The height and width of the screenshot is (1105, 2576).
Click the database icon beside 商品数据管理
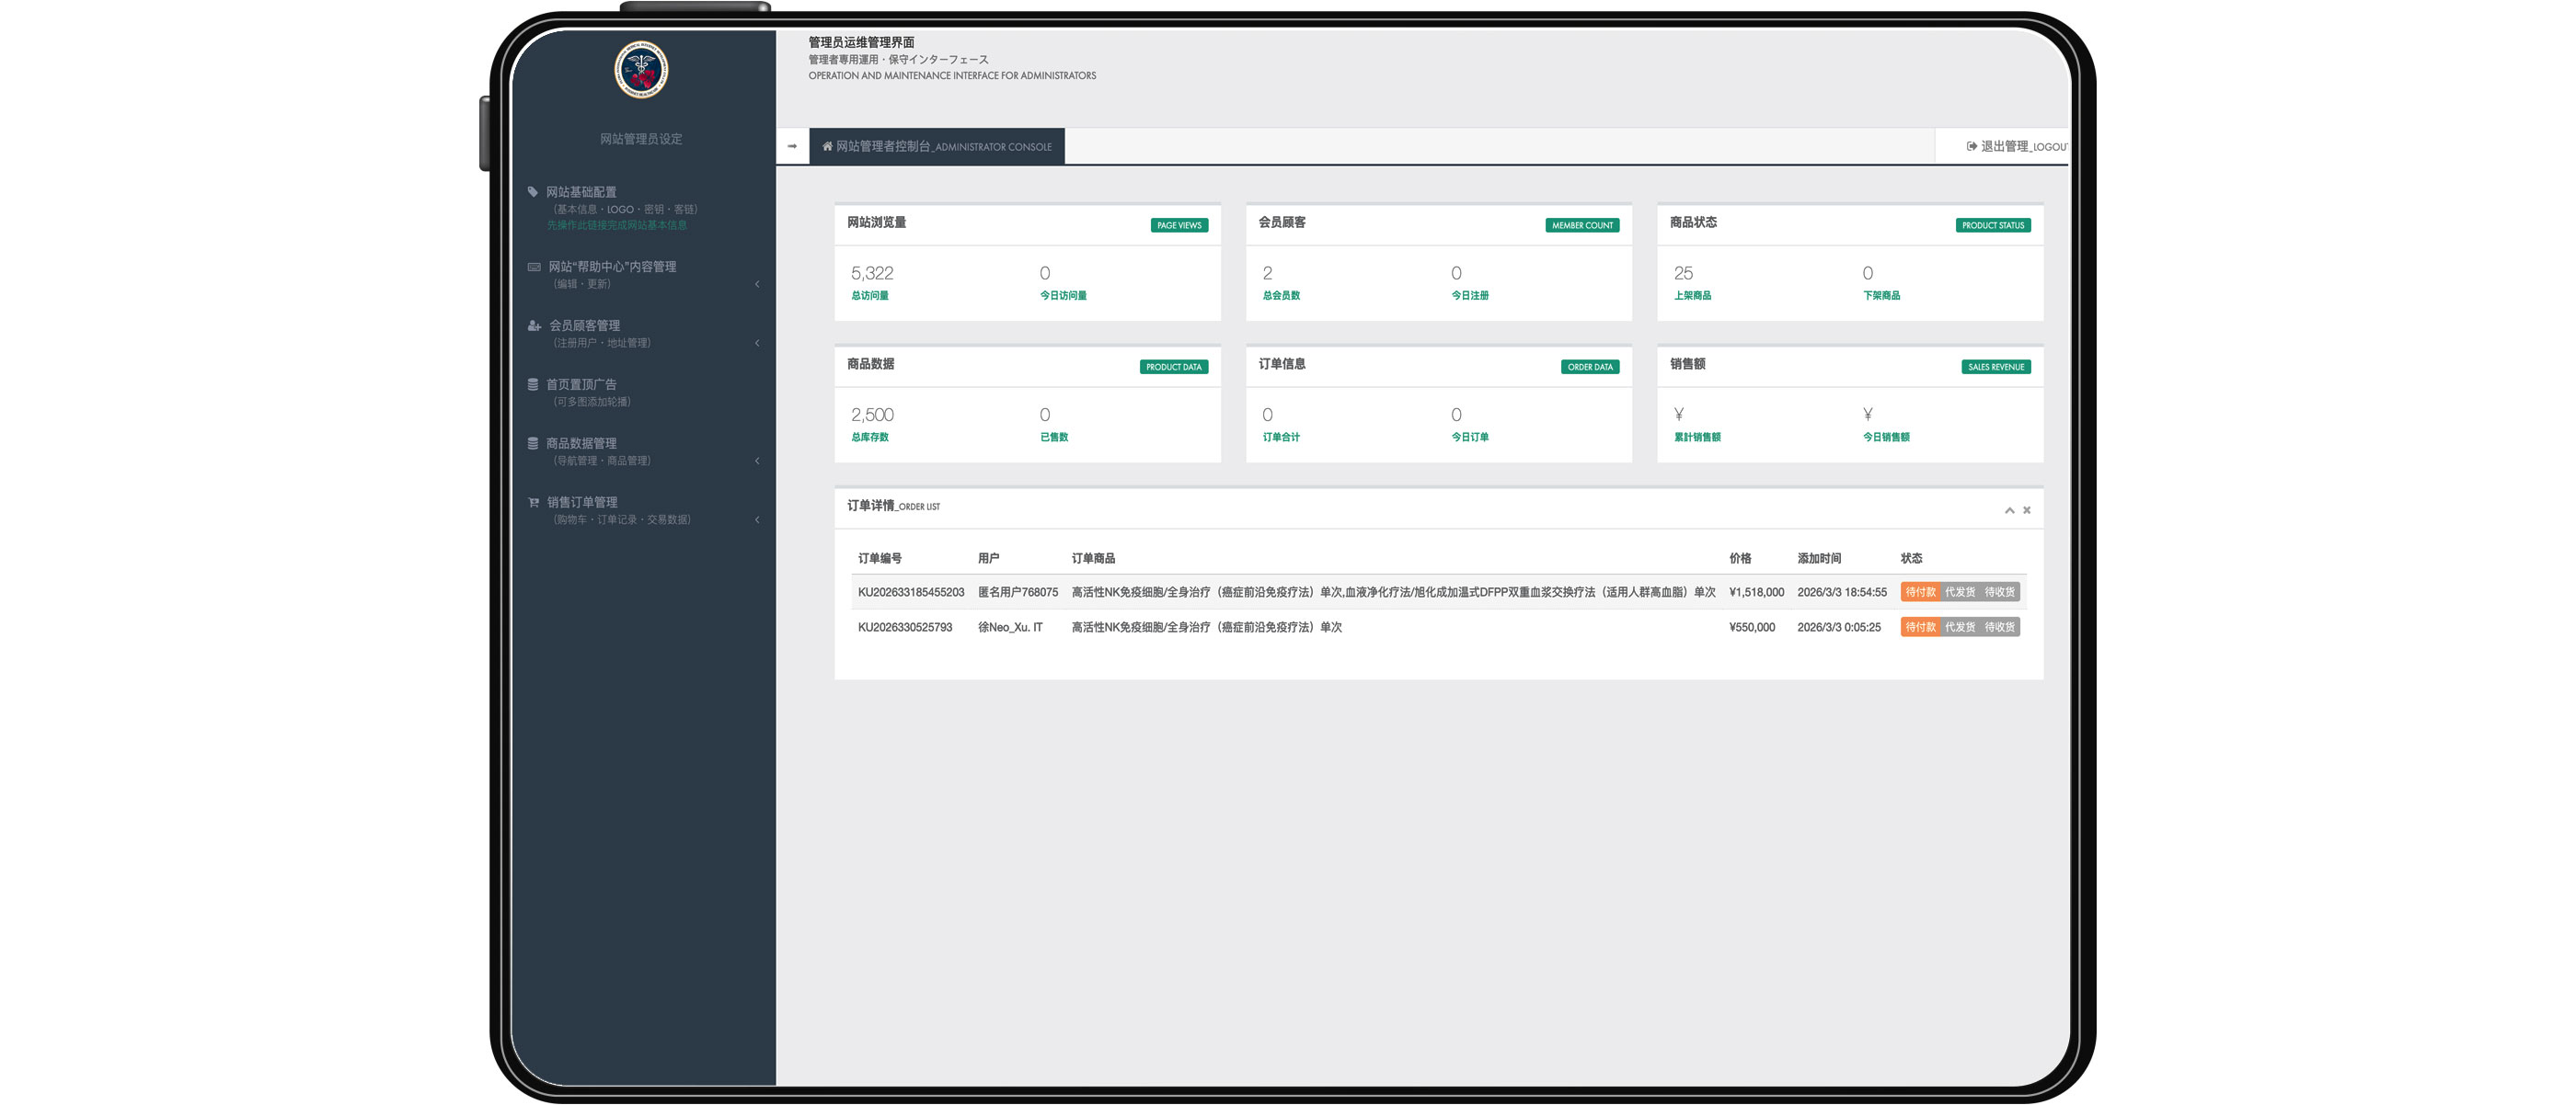tap(533, 444)
